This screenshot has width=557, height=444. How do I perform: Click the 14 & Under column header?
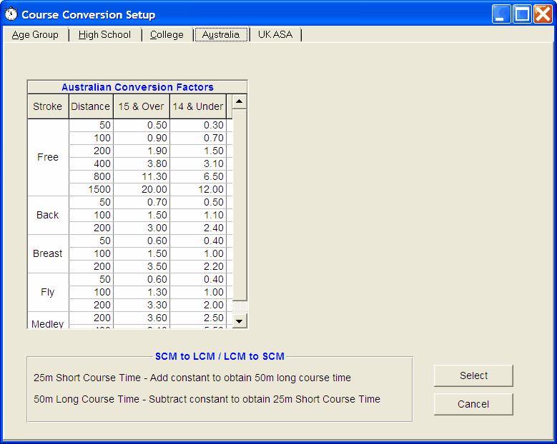[198, 106]
